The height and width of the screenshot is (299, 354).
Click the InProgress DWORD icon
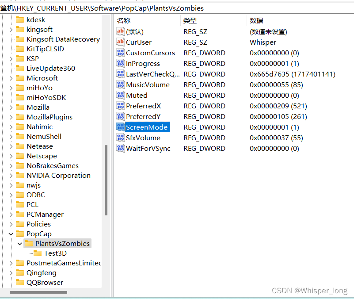tap(120, 63)
